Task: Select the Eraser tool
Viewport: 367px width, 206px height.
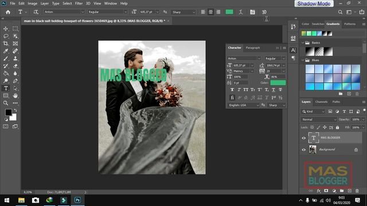Action: pos(15,66)
